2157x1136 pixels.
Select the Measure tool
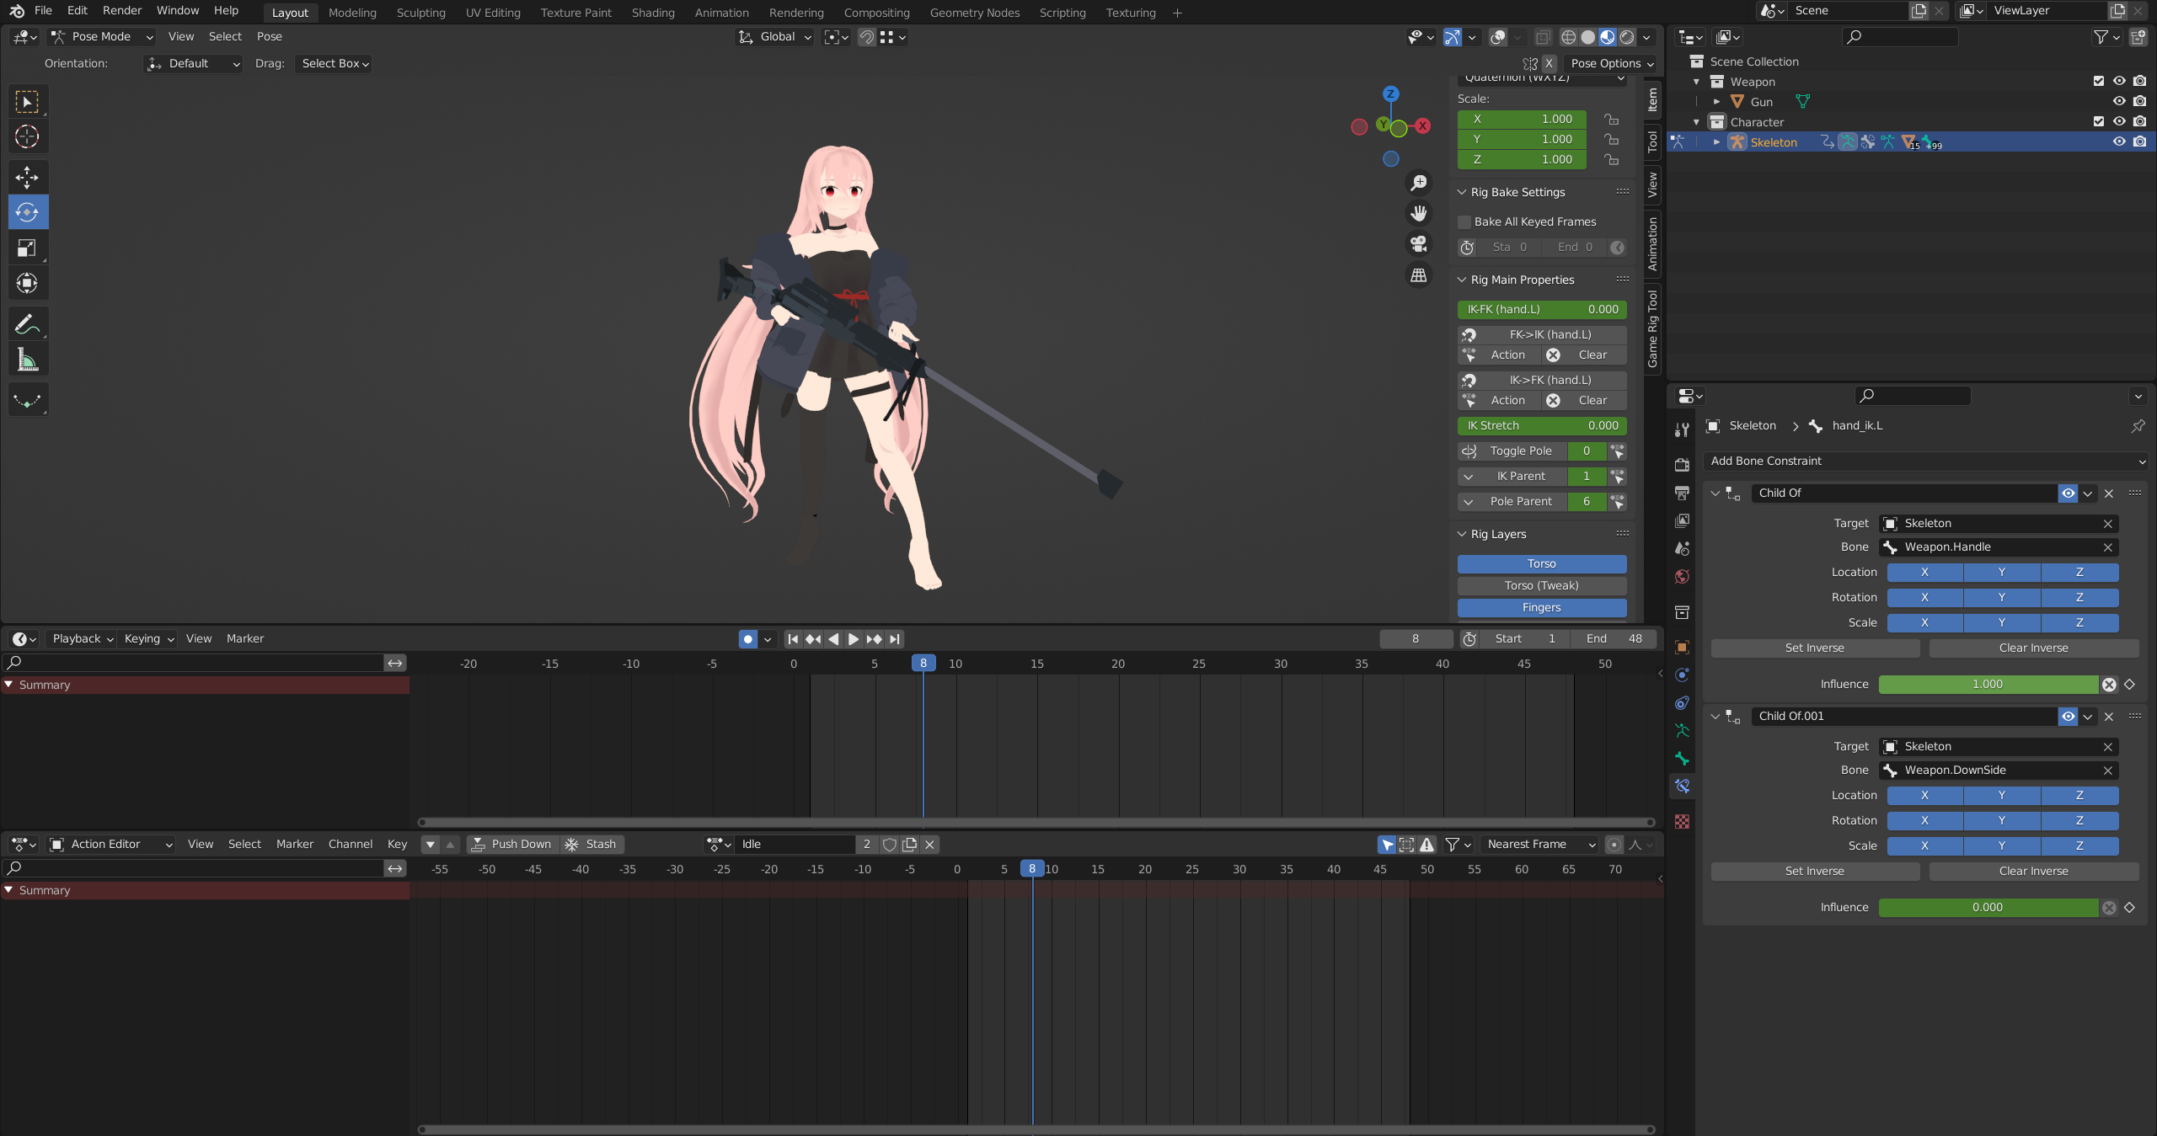(28, 360)
